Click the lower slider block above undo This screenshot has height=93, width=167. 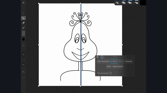23,65
